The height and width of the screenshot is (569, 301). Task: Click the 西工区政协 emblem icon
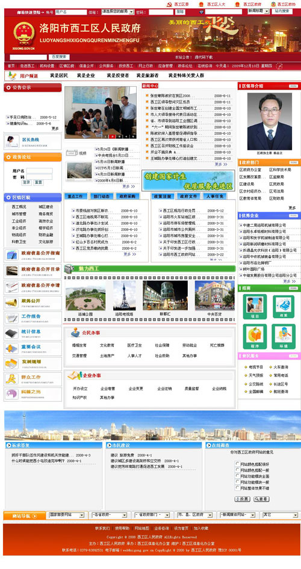coord(274,4)
